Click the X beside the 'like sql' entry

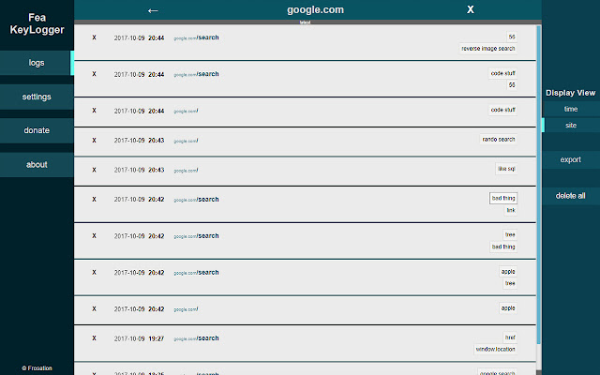pos(94,170)
